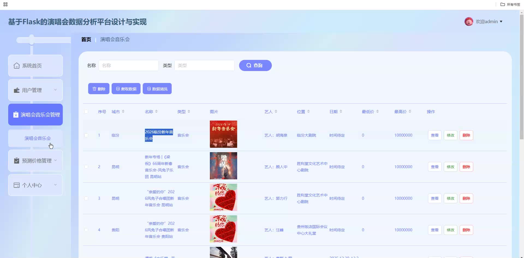Viewport: 524px width, 258px height.
Task: Click 查看 for row 3 郭力行
Action: point(435,198)
